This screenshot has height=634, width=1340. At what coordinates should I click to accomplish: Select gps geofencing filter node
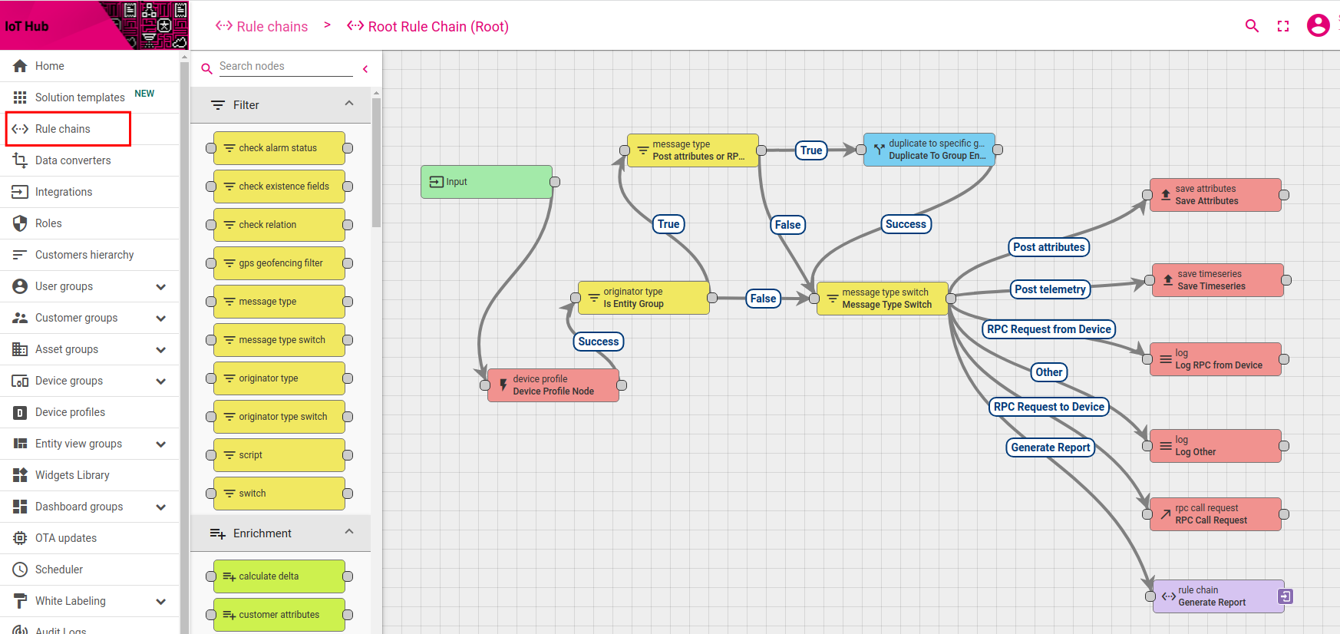[x=279, y=263]
